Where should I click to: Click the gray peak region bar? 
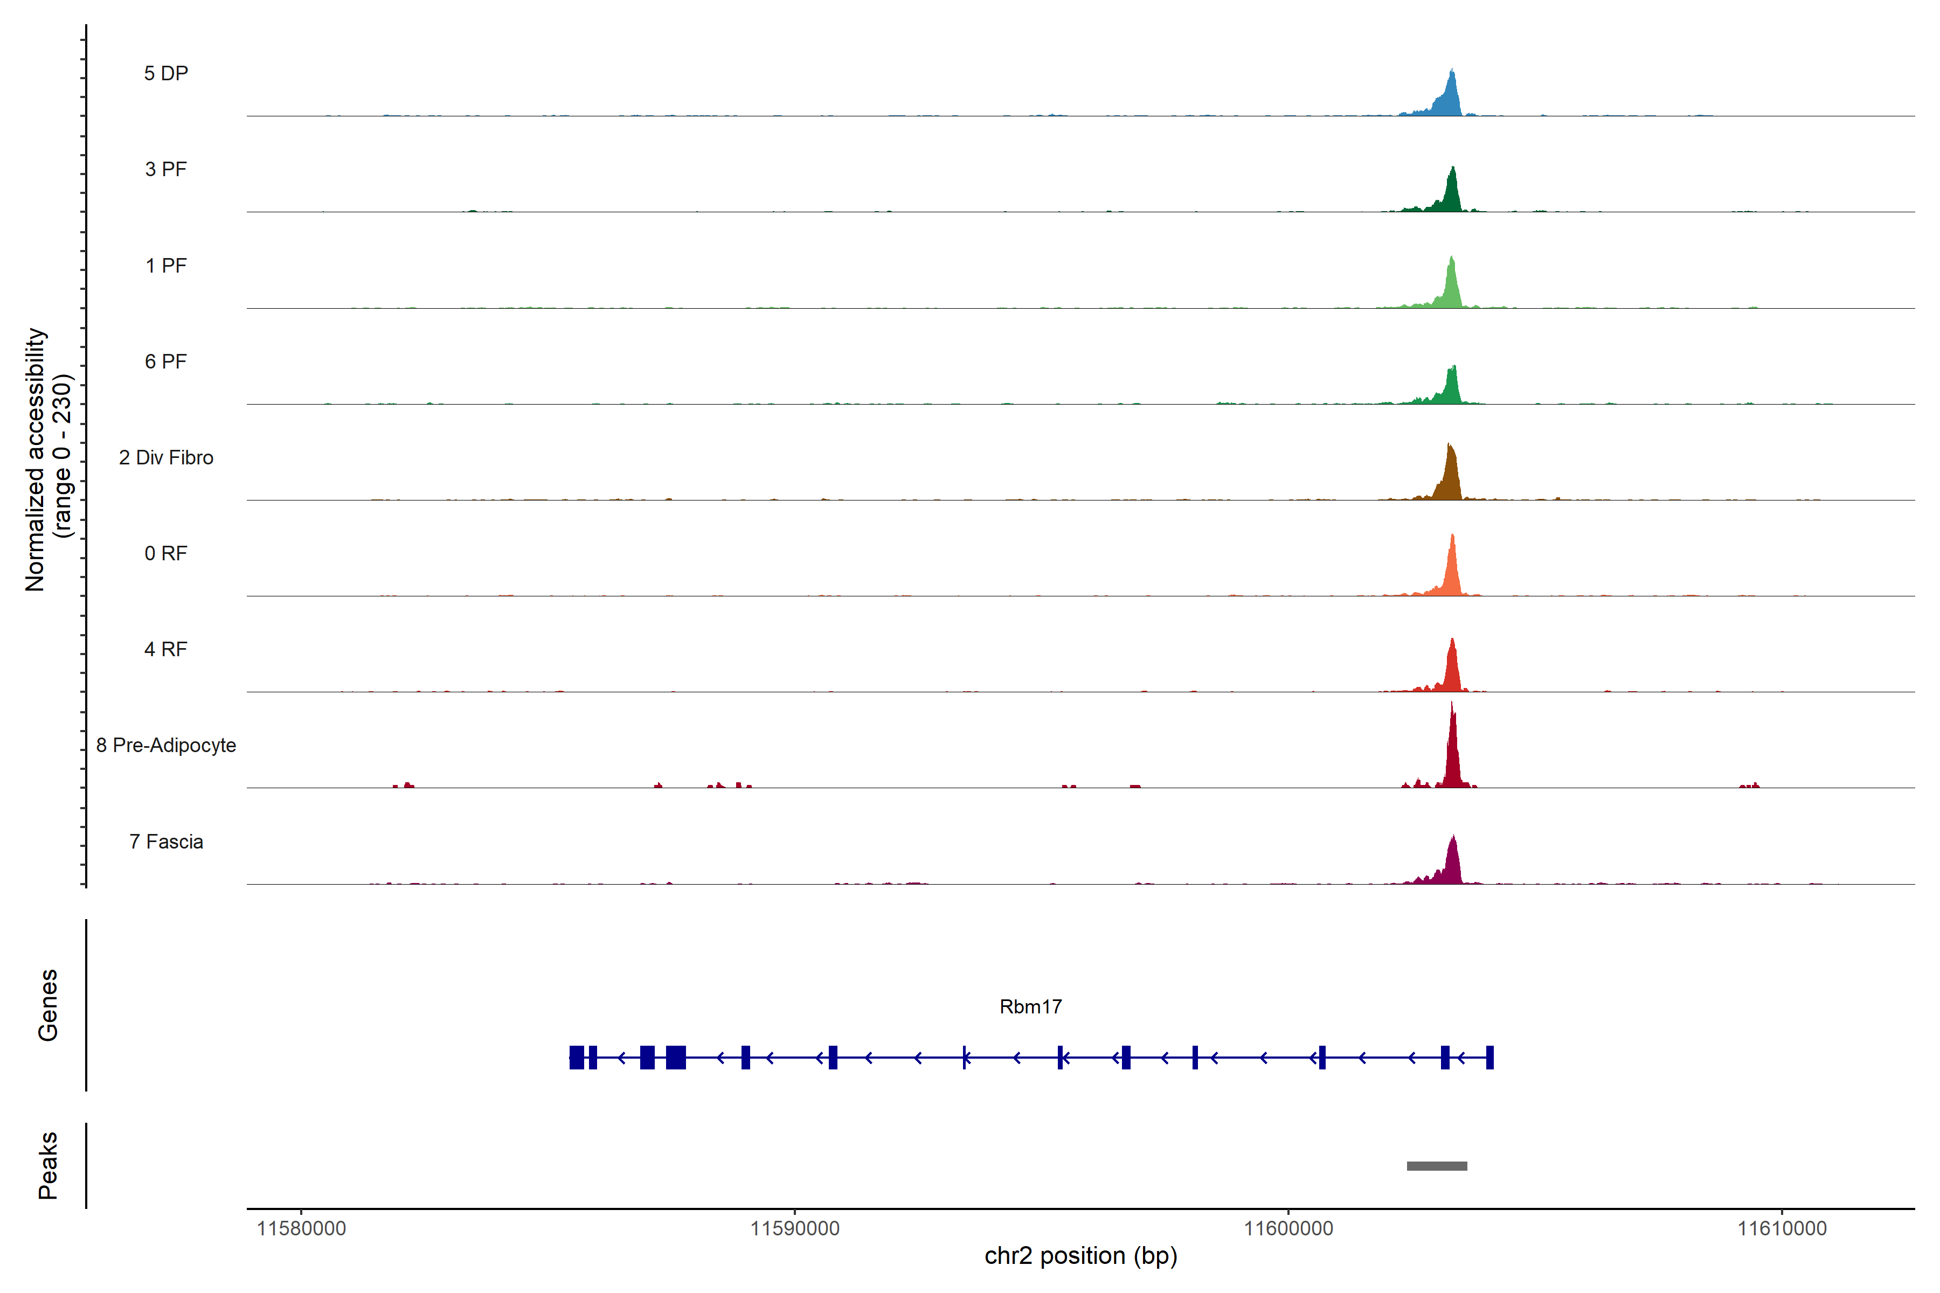pos(1437,1166)
